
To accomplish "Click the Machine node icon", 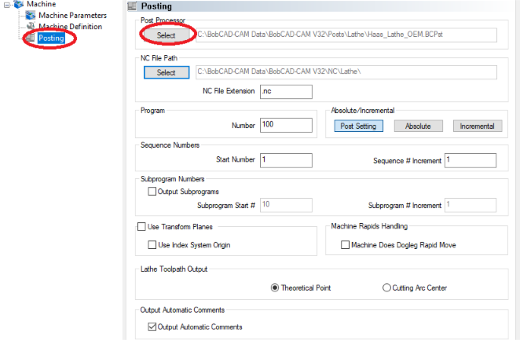I will (x=19, y=4).
